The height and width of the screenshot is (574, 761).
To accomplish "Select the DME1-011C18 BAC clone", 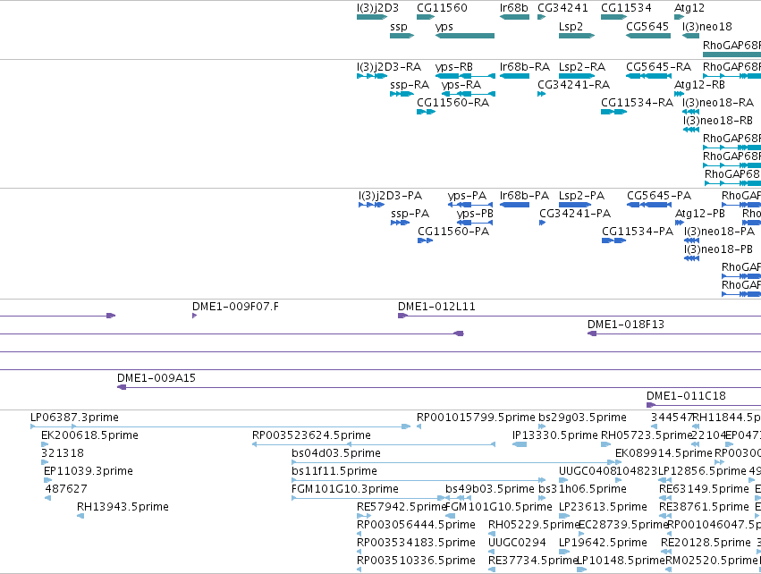I will [703, 405].
